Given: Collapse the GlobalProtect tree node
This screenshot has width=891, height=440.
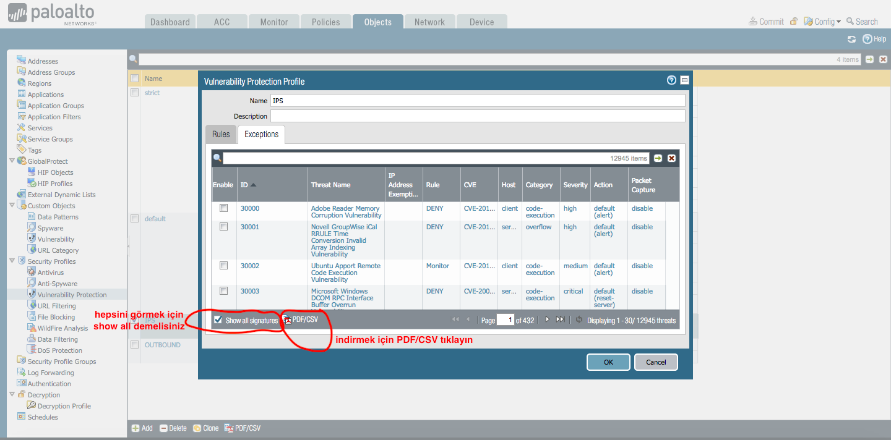Looking at the screenshot, I should [x=12, y=161].
